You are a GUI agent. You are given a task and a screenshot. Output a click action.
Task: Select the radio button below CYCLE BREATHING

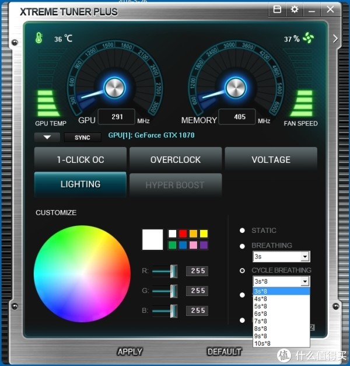242,295
